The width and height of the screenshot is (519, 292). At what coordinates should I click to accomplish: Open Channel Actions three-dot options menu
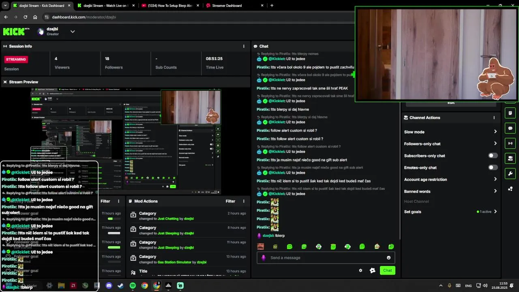coord(494,118)
